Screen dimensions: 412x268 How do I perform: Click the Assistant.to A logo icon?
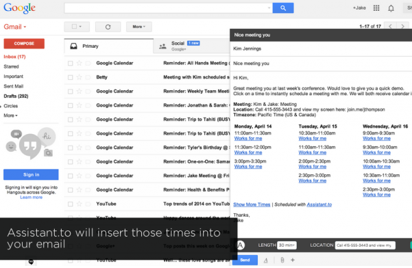(241, 245)
